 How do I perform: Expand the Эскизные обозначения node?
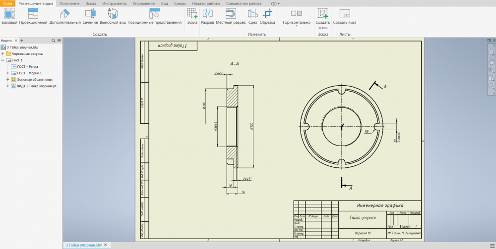(7, 79)
